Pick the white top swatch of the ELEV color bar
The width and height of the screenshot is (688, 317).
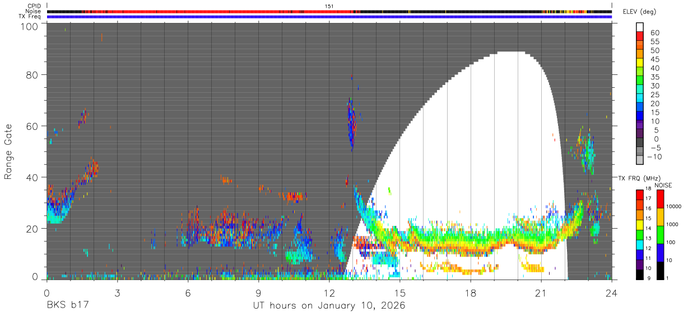[640, 28]
